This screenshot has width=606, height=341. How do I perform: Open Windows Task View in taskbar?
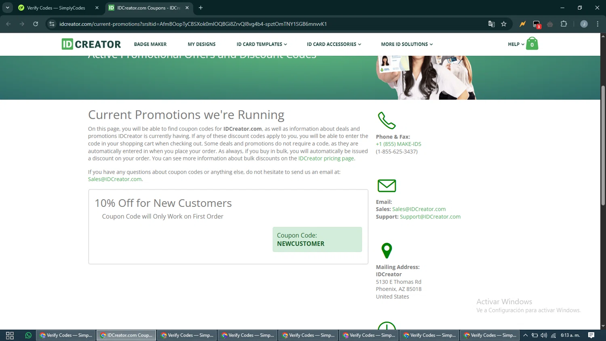pos(10,335)
